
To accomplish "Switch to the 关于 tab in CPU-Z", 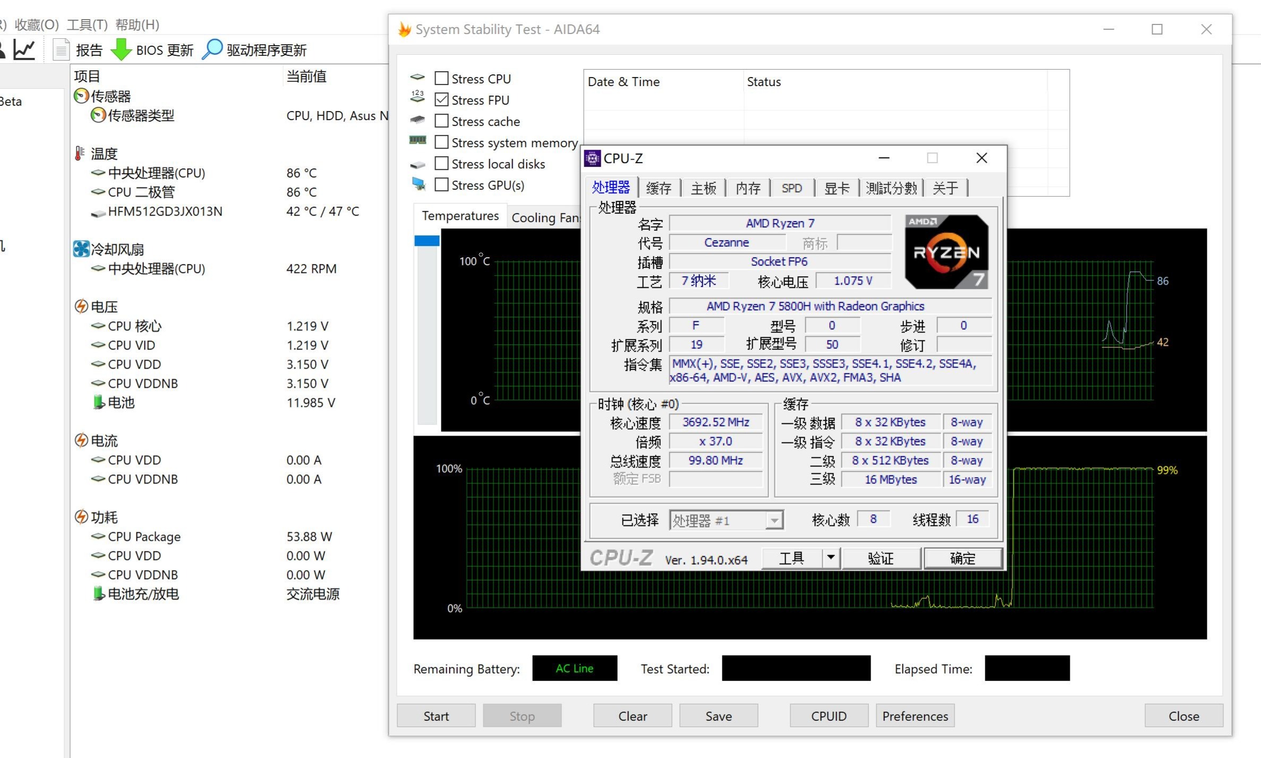I will coord(945,188).
